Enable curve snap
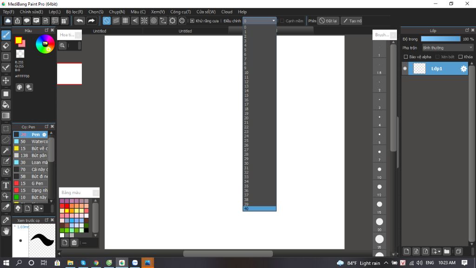This screenshot has width=476, height=268. point(163,20)
